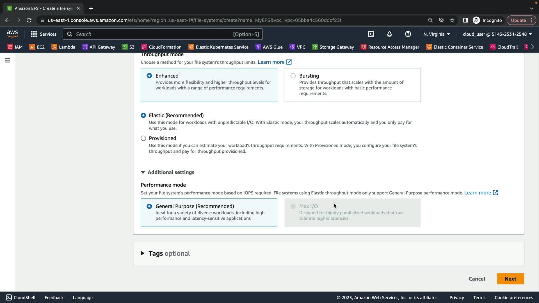539x303 pixels.
Task: Open the notifications bell icon
Action: (x=389, y=34)
